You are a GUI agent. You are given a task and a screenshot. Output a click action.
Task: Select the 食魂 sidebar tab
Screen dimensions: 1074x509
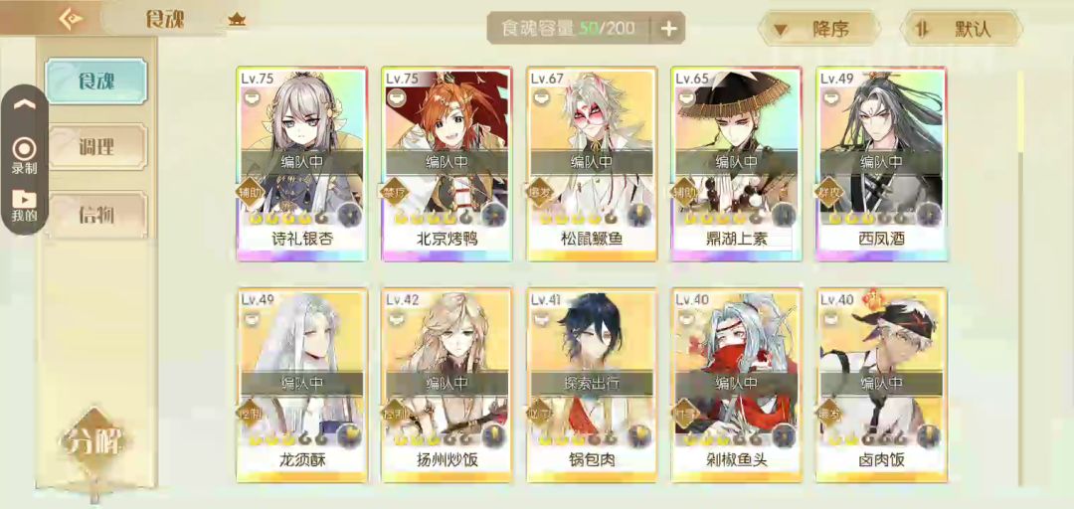coord(95,81)
